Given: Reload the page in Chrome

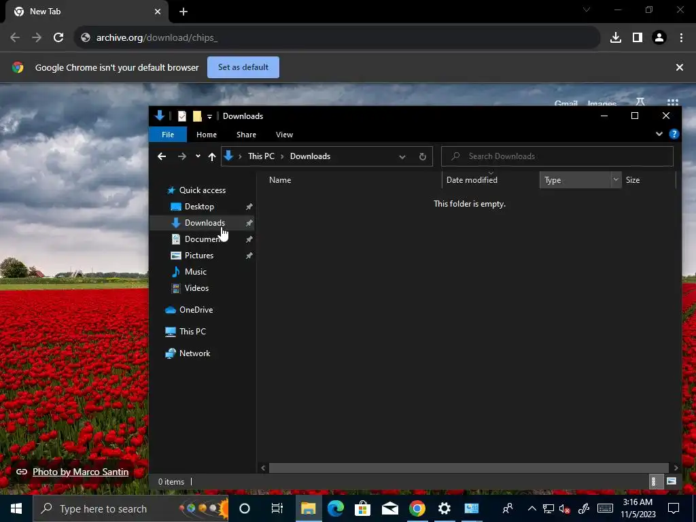Looking at the screenshot, I should coord(58,37).
